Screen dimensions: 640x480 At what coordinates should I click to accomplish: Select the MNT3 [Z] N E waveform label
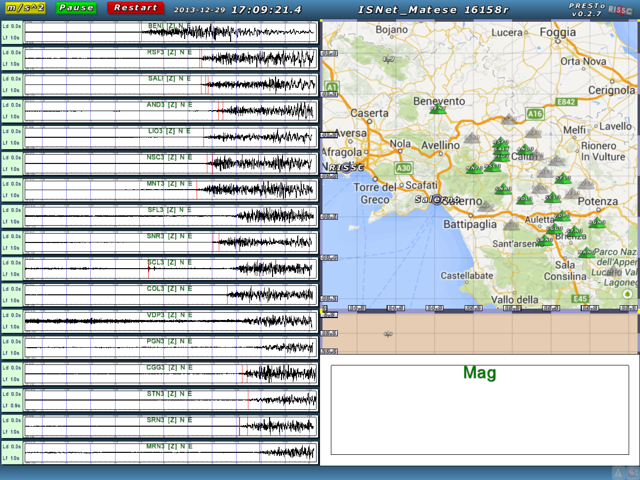coord(170,184)
